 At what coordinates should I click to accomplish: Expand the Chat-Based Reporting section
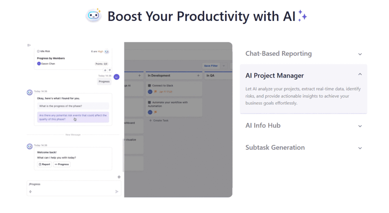(x=304, y=54)
